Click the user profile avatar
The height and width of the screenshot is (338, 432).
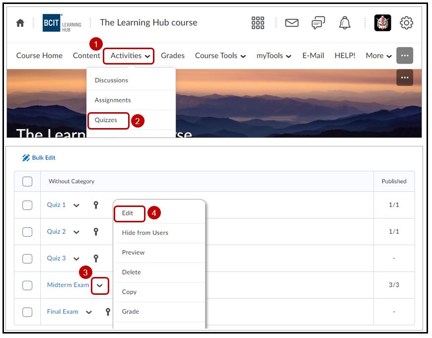coord(382,23)
